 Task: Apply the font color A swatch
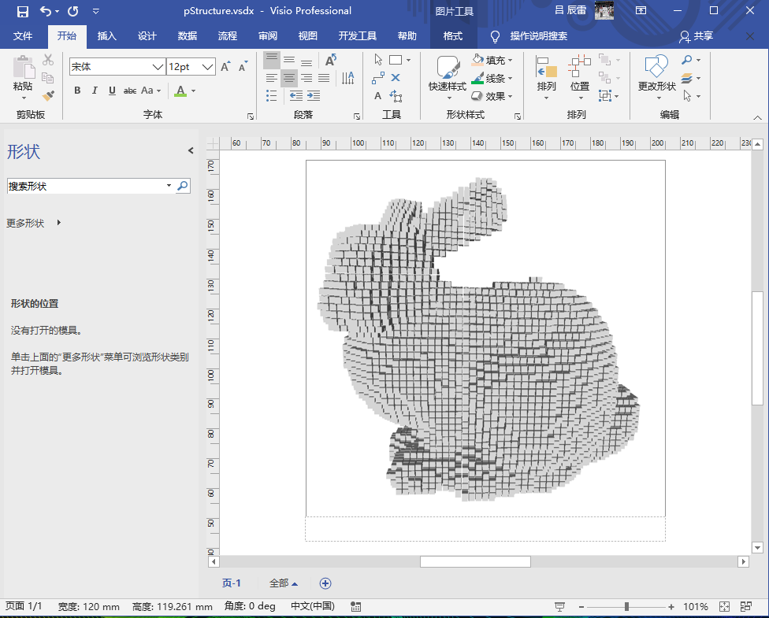click(180, 91)
